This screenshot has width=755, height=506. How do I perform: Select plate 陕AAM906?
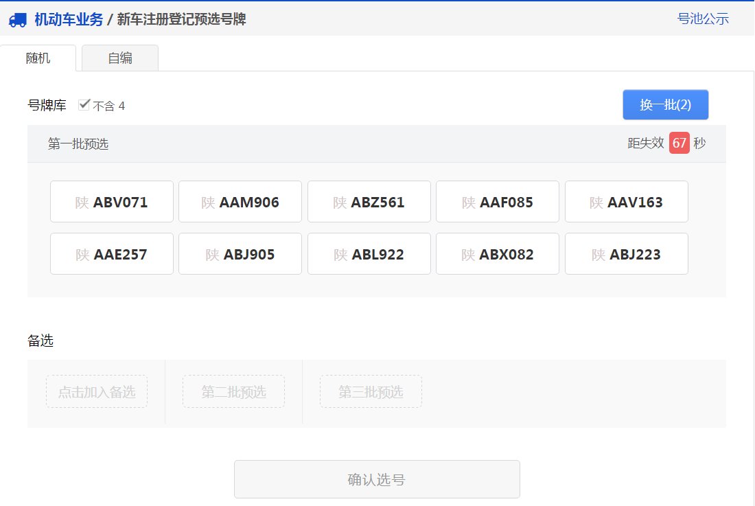point(240,201)
